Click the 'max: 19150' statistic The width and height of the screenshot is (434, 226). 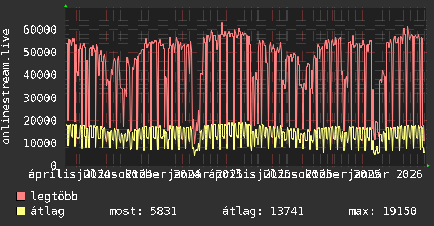[x=382, y=211]
